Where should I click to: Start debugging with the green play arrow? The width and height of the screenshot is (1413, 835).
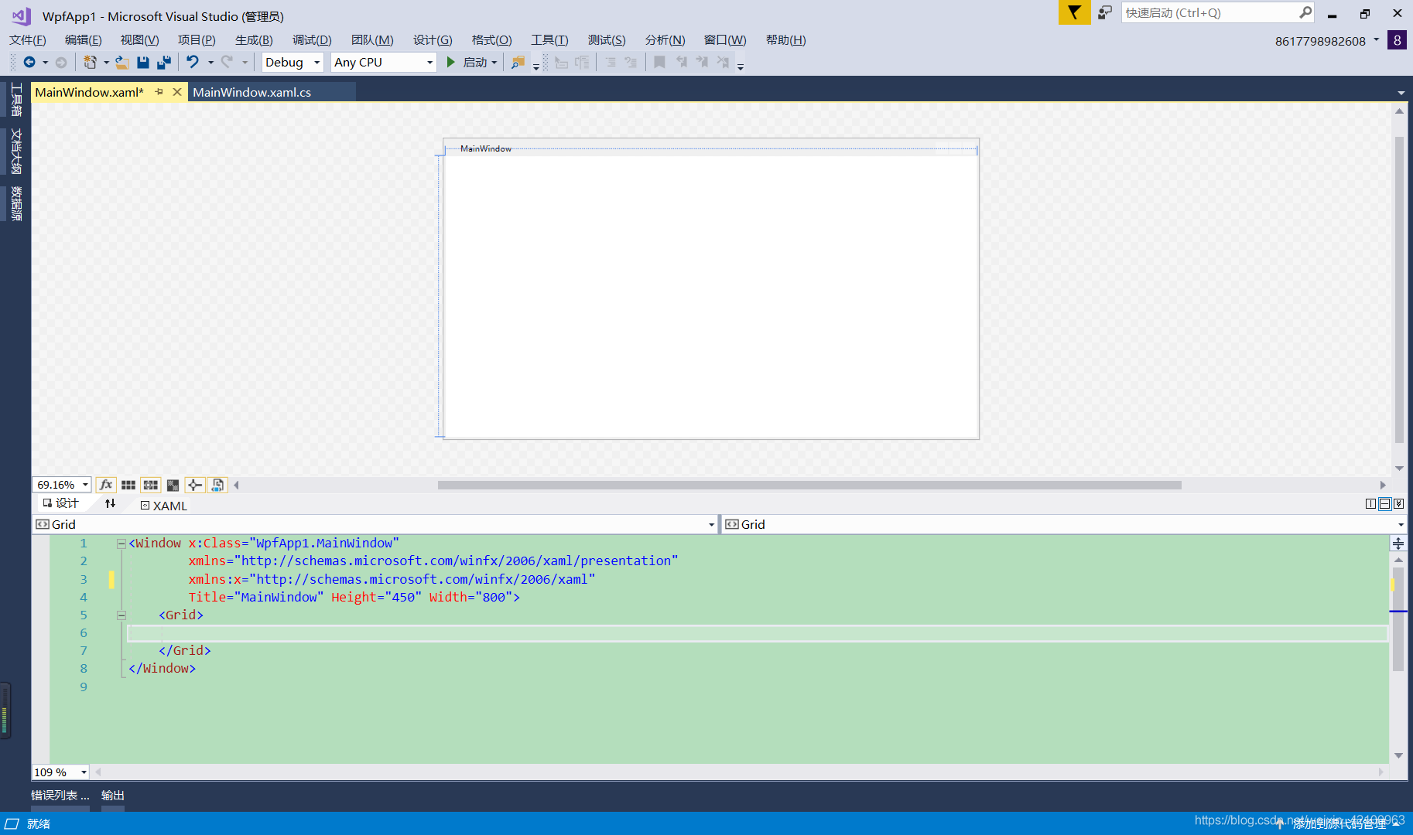[x=451, y=63]
